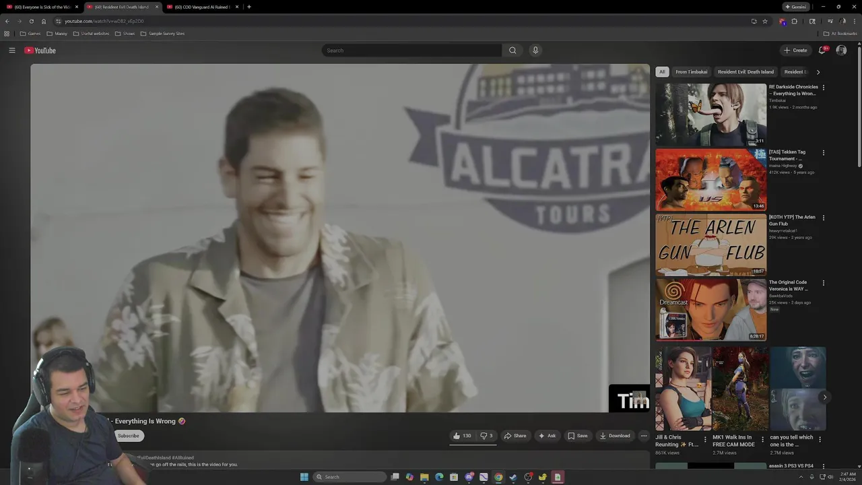Start voice search with the microphone
This screenshot has width=862, height=485.
click(535, 51)
